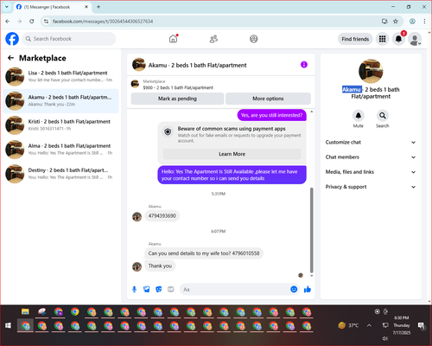Open File Explorer on taskbar

(25, 311)
